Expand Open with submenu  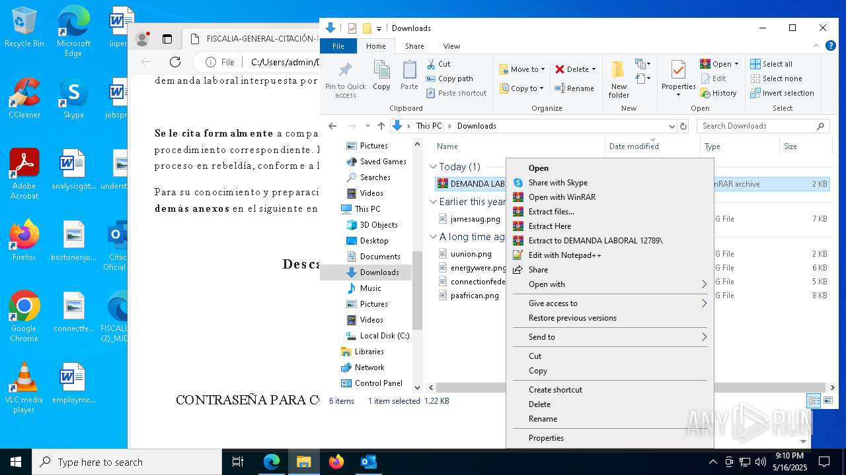[x=609, y=284]
